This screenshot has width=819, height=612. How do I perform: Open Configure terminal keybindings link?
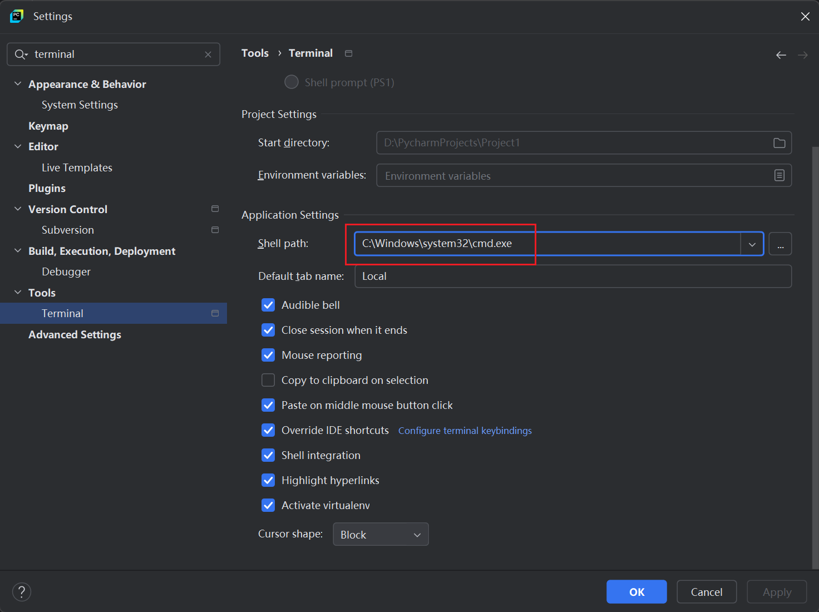(465, 431)
